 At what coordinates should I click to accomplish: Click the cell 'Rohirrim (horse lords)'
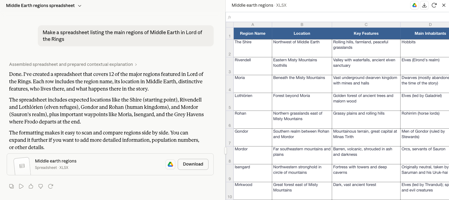[425, 120]
